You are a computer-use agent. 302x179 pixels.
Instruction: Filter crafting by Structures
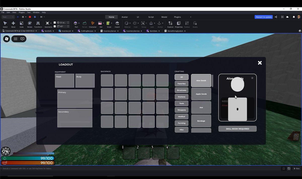click(x=181, y=90)
